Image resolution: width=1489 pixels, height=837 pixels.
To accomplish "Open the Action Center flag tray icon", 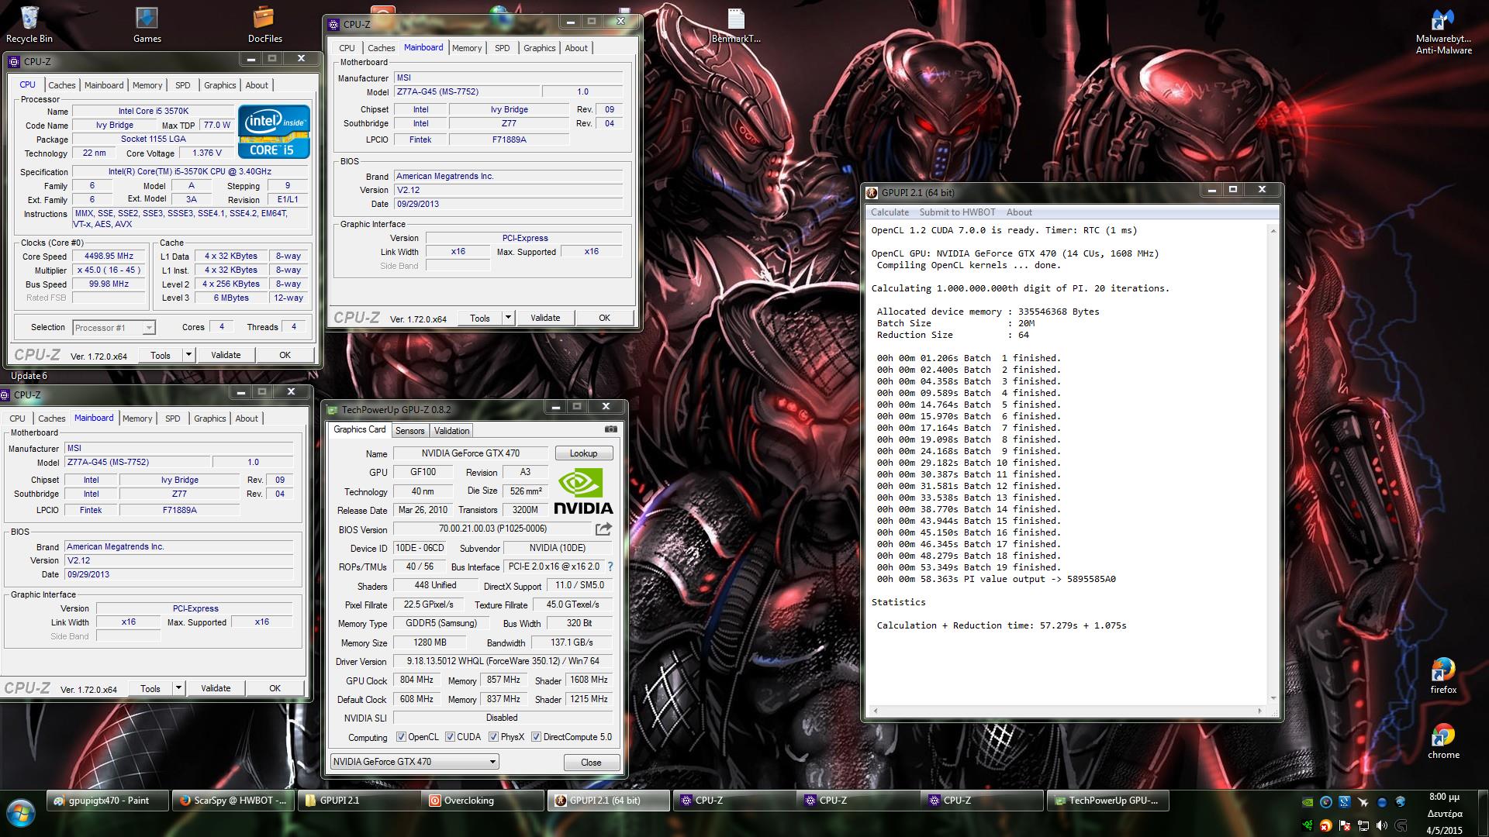I will (1344, 826).
